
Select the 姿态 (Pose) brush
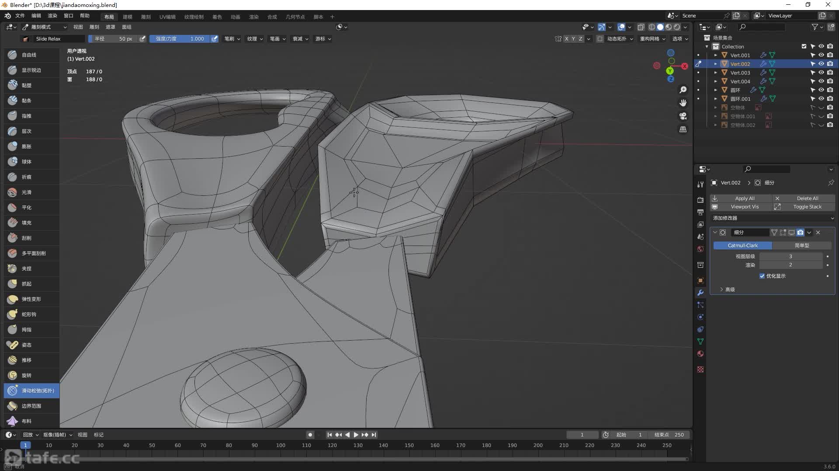tap(31, 345)
